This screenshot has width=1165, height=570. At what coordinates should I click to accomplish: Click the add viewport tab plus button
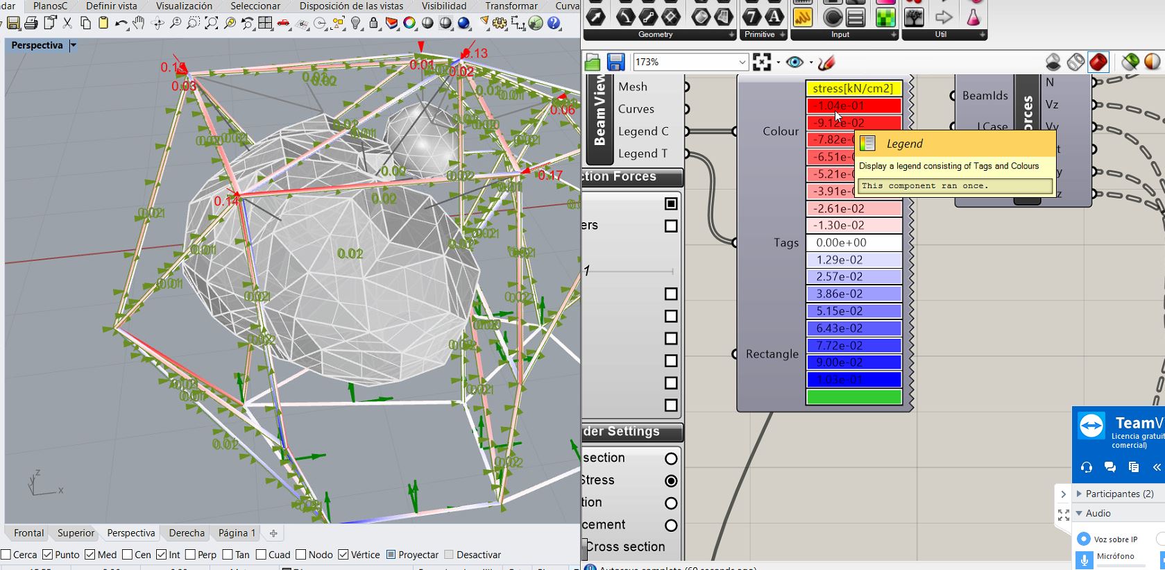point(273,533)
